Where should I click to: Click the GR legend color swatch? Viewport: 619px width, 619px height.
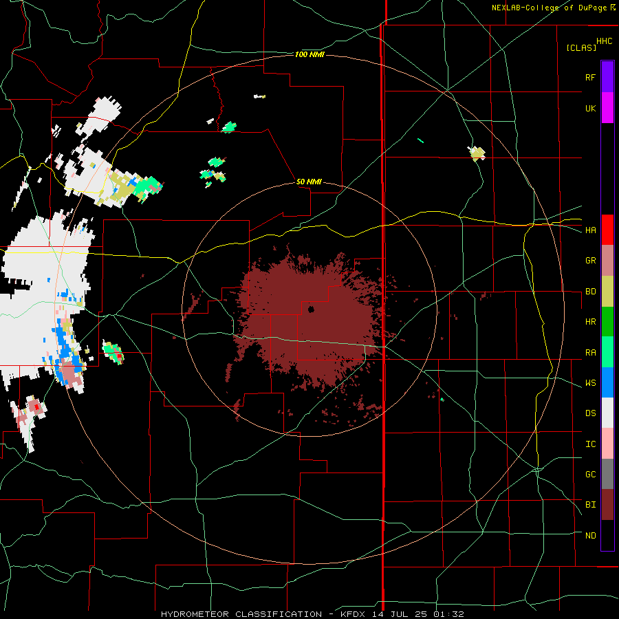pos(607,261)
